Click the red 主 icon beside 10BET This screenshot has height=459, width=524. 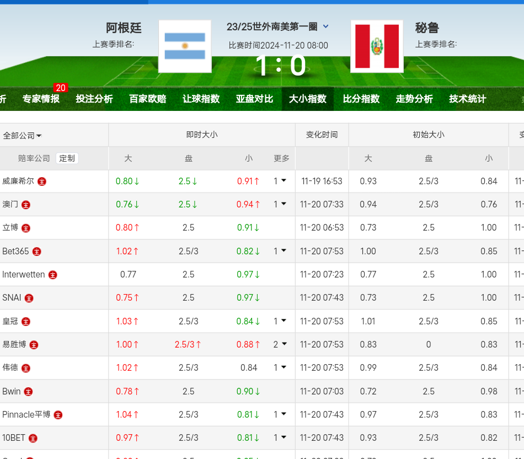click(33, 438)
